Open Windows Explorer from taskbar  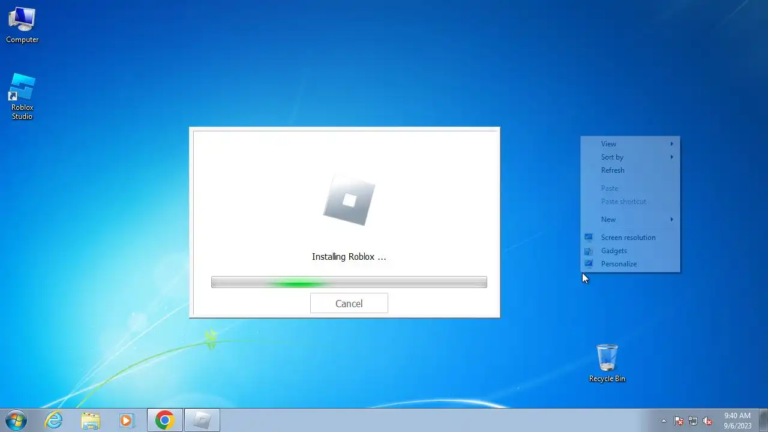point(91,420)
